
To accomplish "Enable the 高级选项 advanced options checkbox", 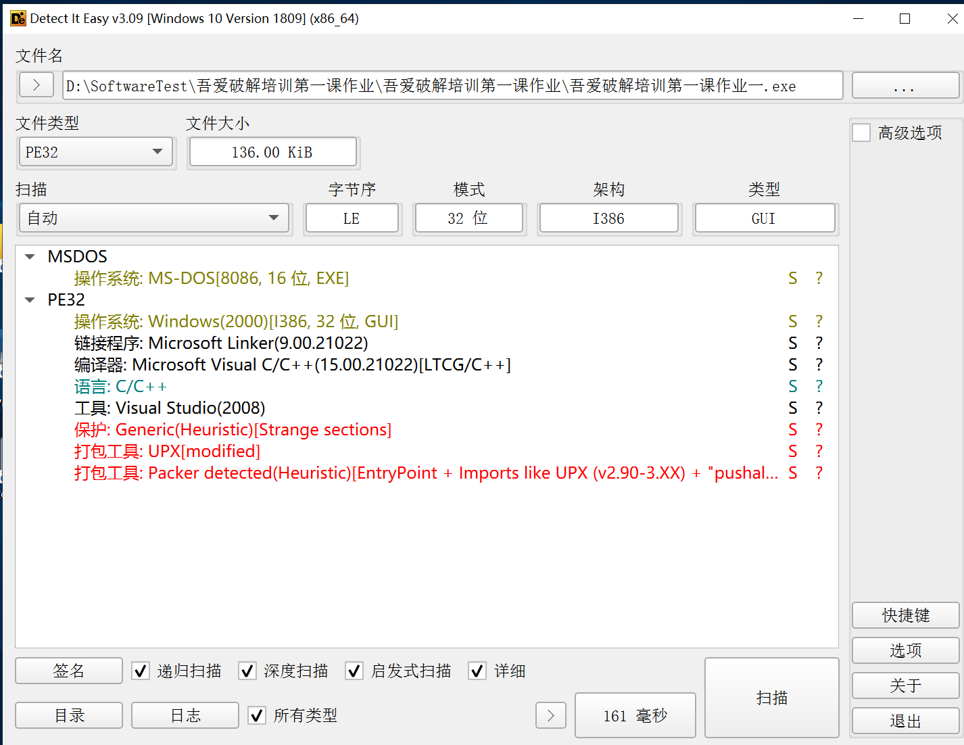I will (x=861, y=133).
